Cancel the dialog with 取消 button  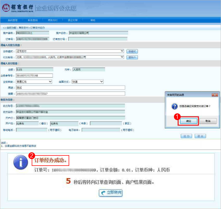point(208,121)
